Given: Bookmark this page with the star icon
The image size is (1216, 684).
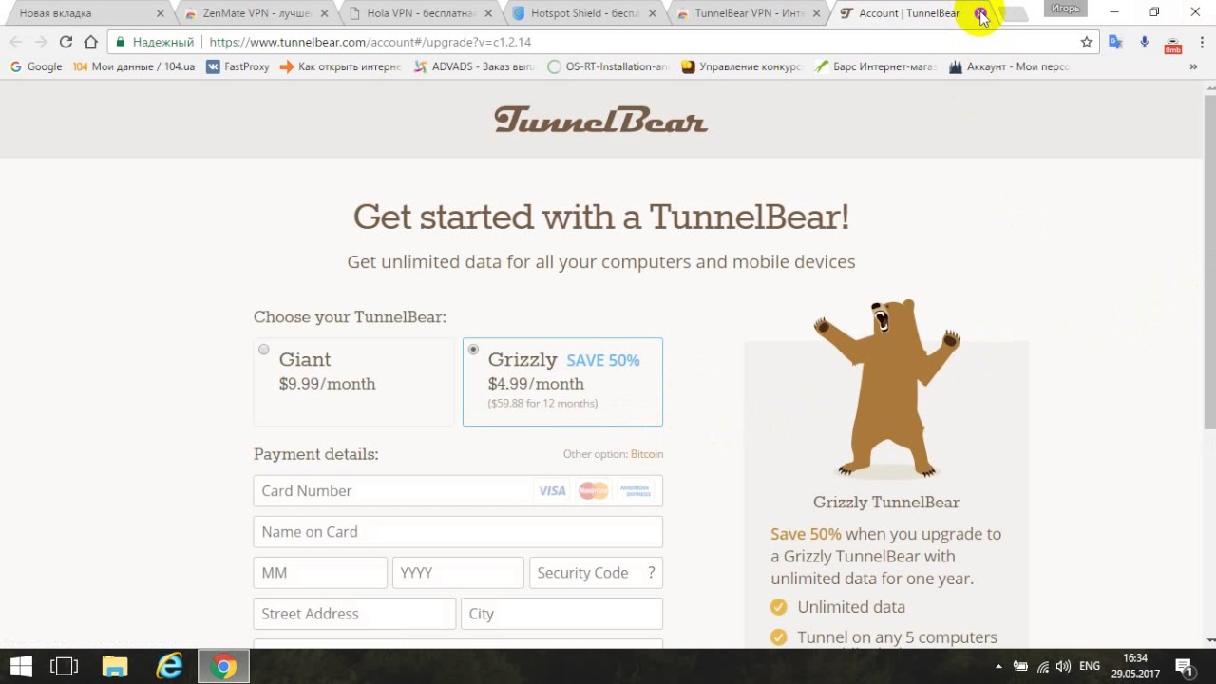Looking at the screenshot, I should click(1087, 42).
